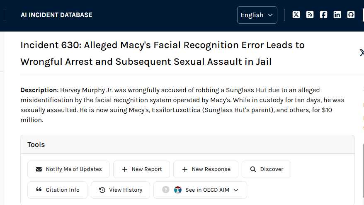Add a New Report
The height and width of the screenshot is (205, 364).
[142, 169]
